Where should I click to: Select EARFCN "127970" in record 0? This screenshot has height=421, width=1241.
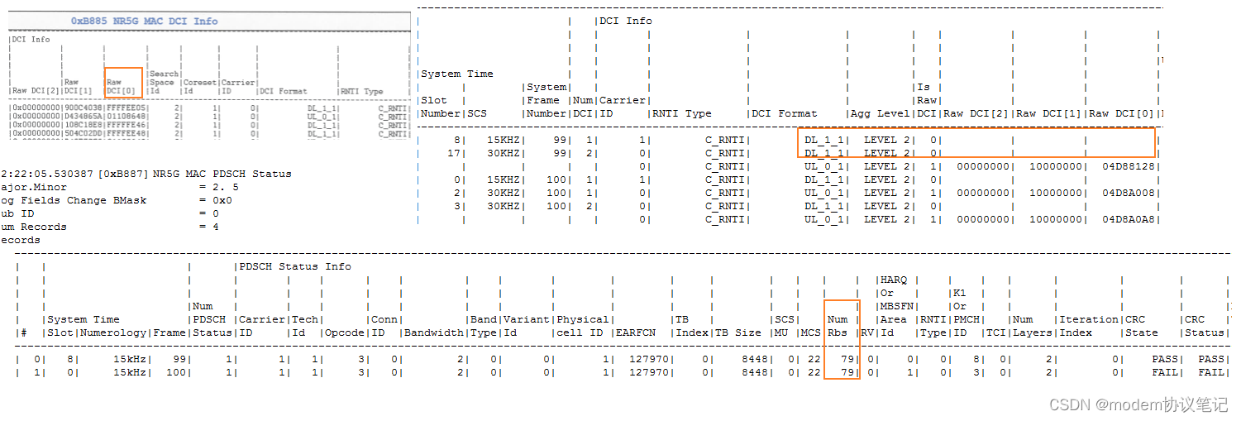coord(649,359)
